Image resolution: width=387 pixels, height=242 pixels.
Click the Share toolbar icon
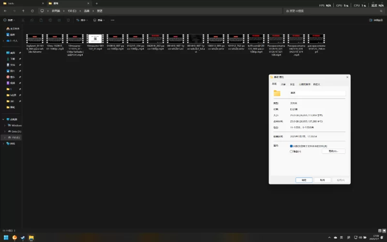pyautogui.click(x=59, y=20)
